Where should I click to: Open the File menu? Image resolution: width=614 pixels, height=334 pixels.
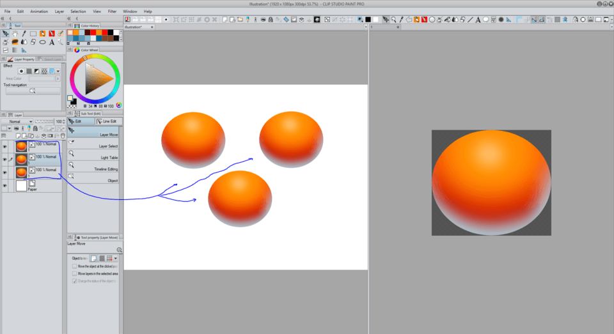pos(7,11)
